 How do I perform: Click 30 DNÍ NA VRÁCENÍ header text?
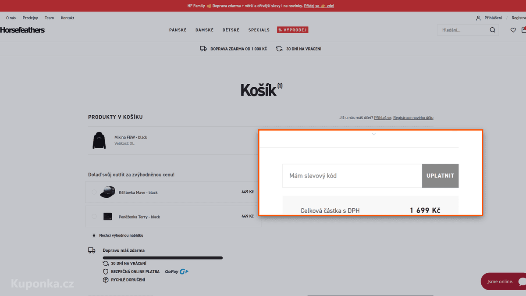[304, 49]
